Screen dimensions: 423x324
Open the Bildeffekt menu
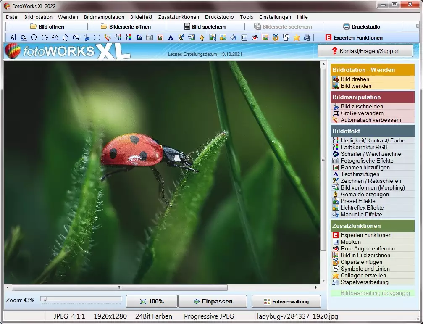[141, 17]
